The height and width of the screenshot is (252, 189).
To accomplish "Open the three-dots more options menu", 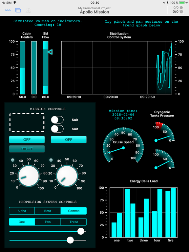I will [8, 10].
